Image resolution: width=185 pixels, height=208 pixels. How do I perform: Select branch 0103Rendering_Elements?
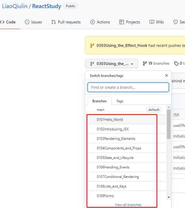(126, 138)
